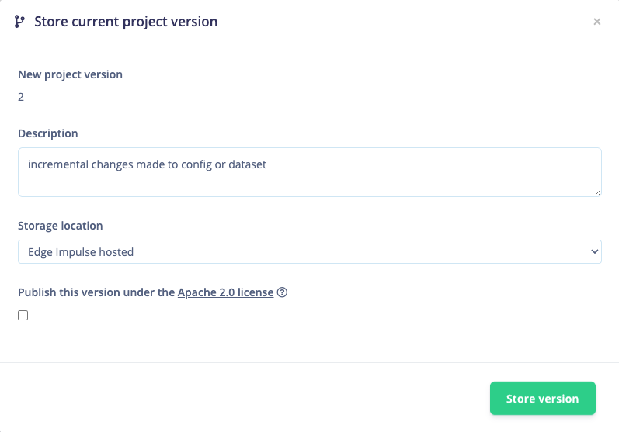Click the version branch icon in the title
This screenshot has width=619, height=432.
coord(19,22)
